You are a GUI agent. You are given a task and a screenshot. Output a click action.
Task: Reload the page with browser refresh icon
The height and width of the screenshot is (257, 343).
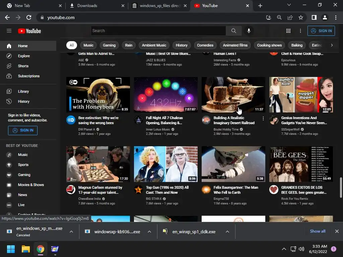tap(29, 17)
